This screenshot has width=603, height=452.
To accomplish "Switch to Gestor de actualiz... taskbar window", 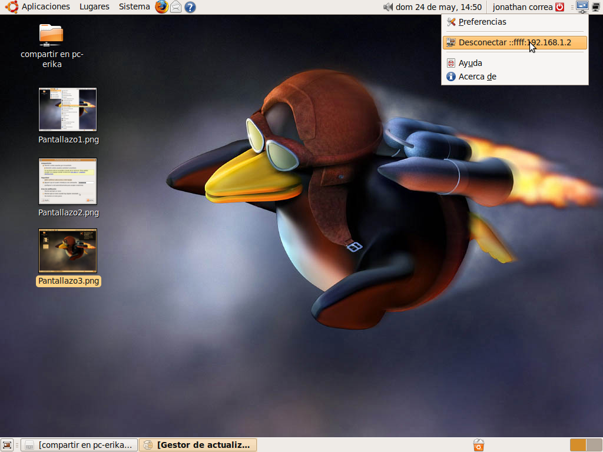I will point(198,445).
